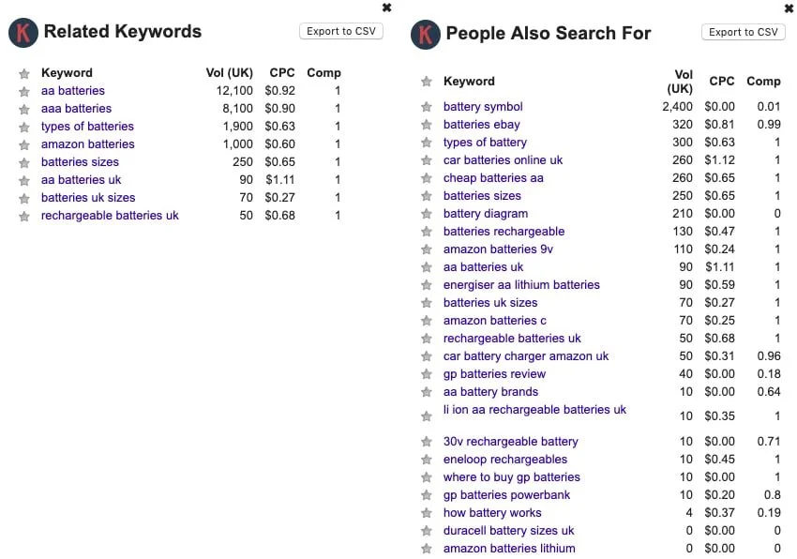Open 'li ion aa rechargeable batteries uk' link
The image size is (797, 559).
pos(534,410)
